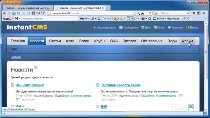Image resolution: width=210 pixels, height=118 pixels.
Task: Click the address bar URL field
Action: [93, 13]
